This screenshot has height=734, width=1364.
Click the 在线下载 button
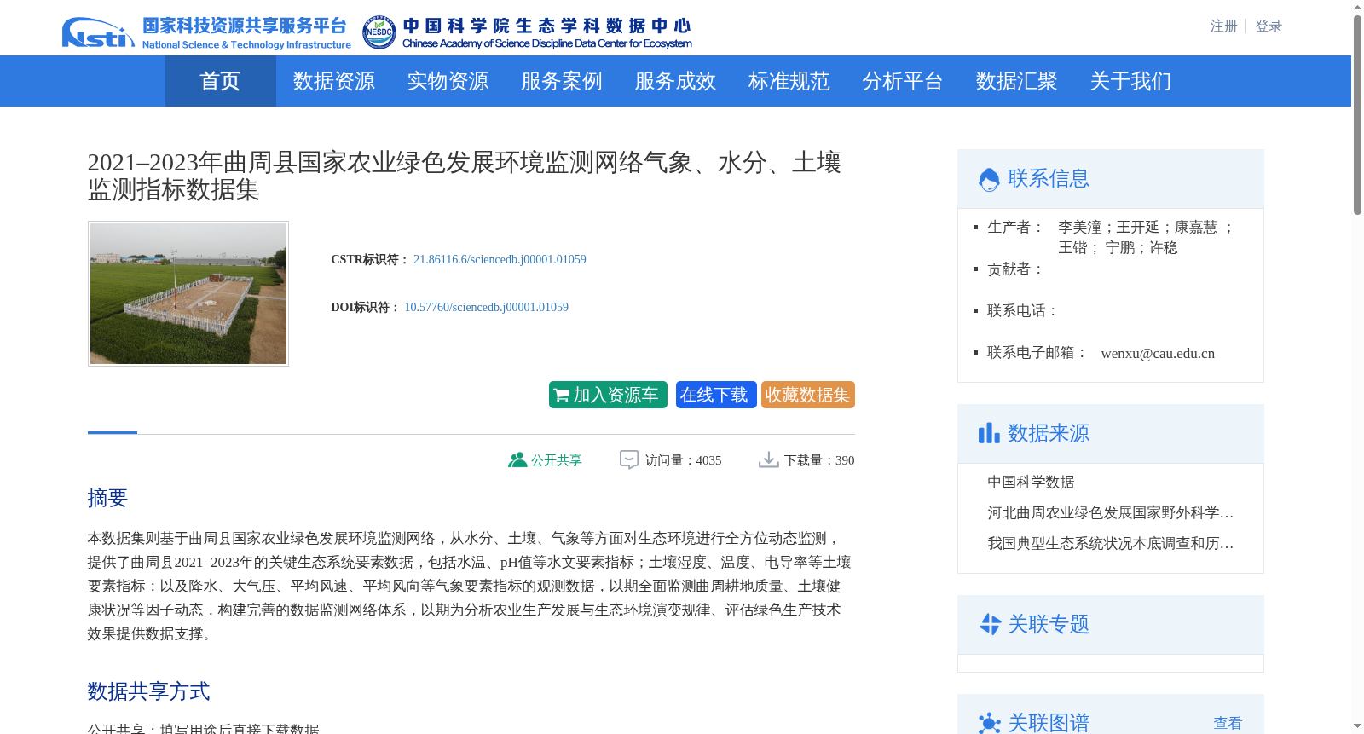click(716, 395)
